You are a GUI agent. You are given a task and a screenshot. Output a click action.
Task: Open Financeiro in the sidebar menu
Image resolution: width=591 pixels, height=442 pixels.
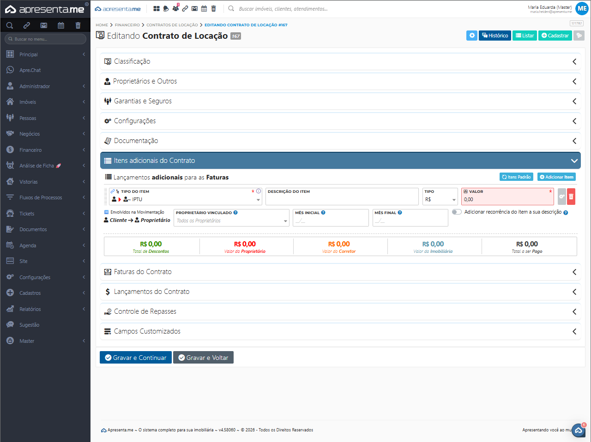[30, 150]
